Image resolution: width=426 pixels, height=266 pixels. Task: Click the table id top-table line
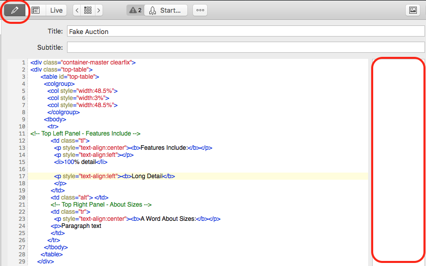tap(70, 77)
